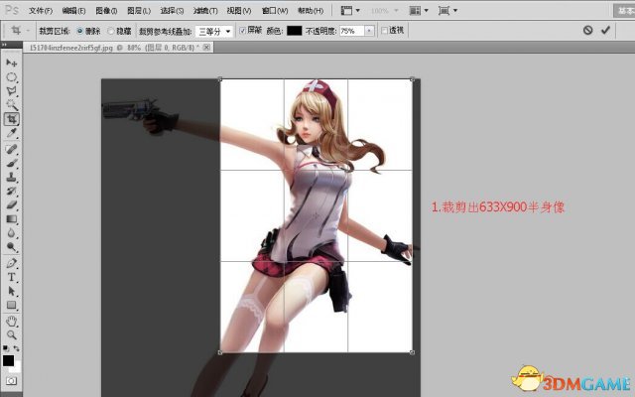This screenshot has height=397, width=635.
Task: Open the view extras dropdown
Action: pyautogui.click(x=350, y=11)
